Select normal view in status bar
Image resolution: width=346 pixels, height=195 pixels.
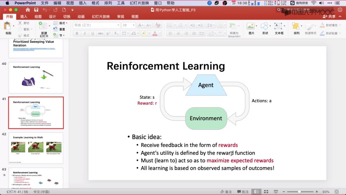(257, 192)
